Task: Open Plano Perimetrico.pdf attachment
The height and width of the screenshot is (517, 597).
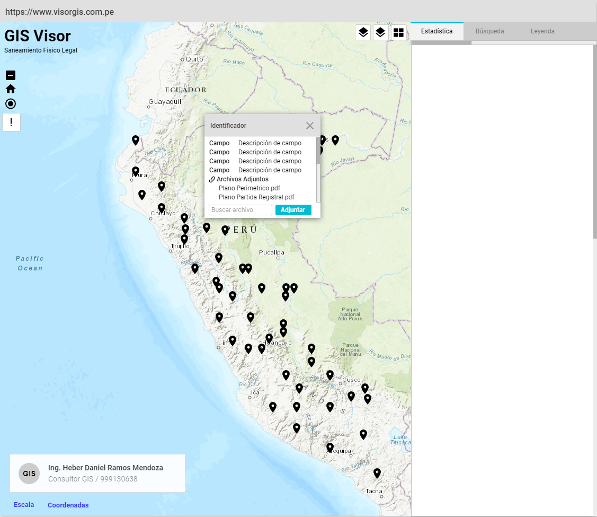Action: tap(250, 188)
